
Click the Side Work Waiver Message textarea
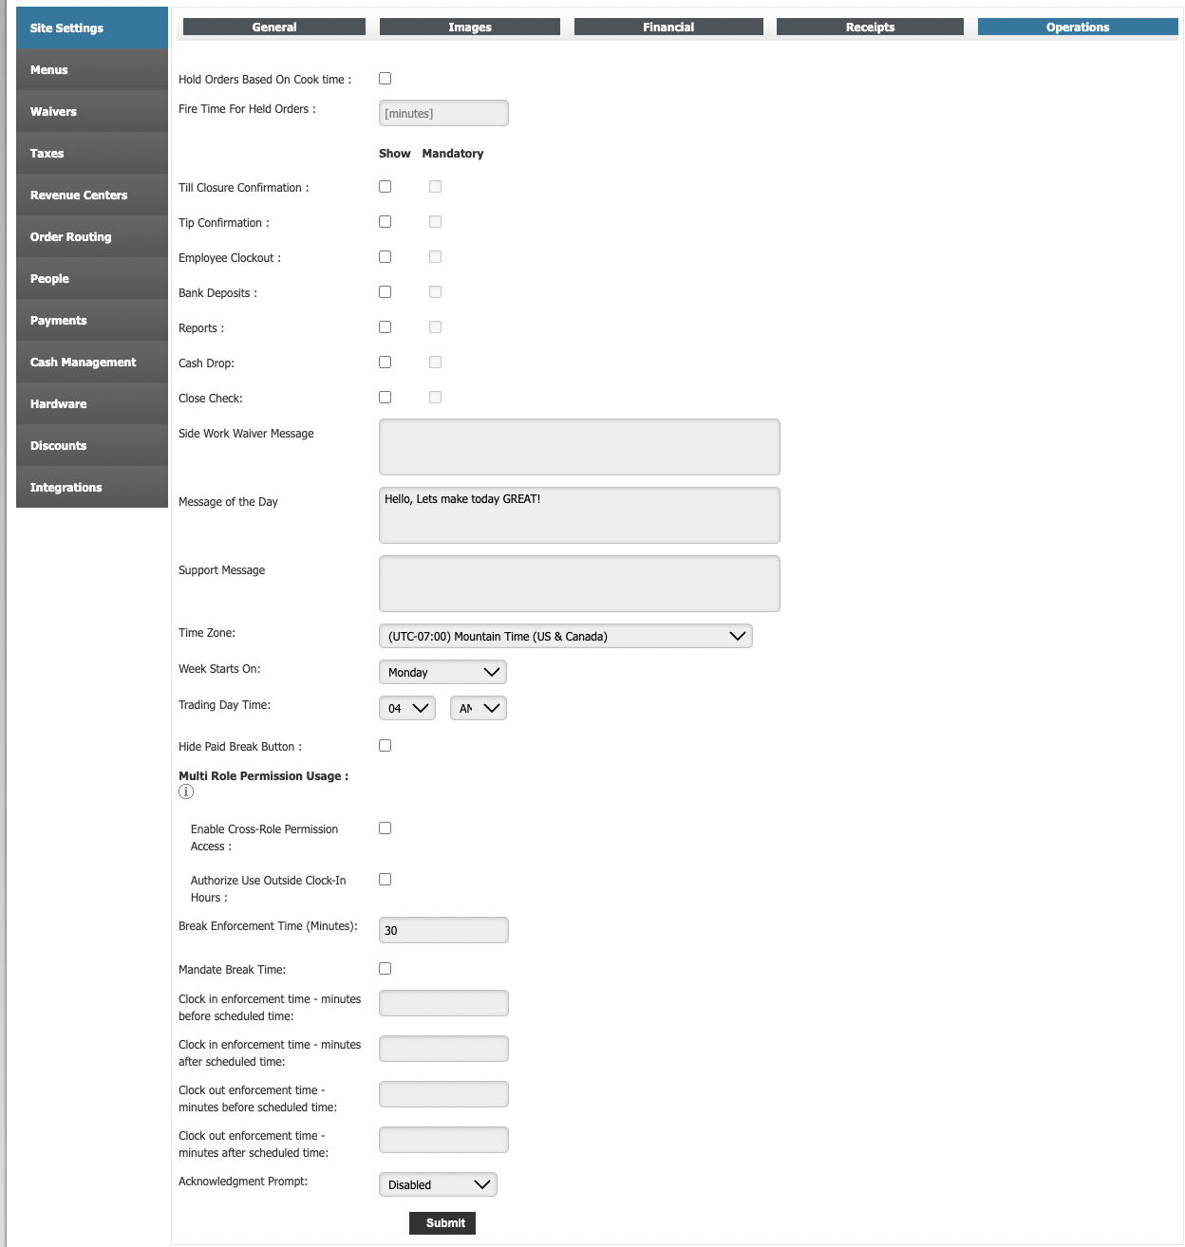579,447
